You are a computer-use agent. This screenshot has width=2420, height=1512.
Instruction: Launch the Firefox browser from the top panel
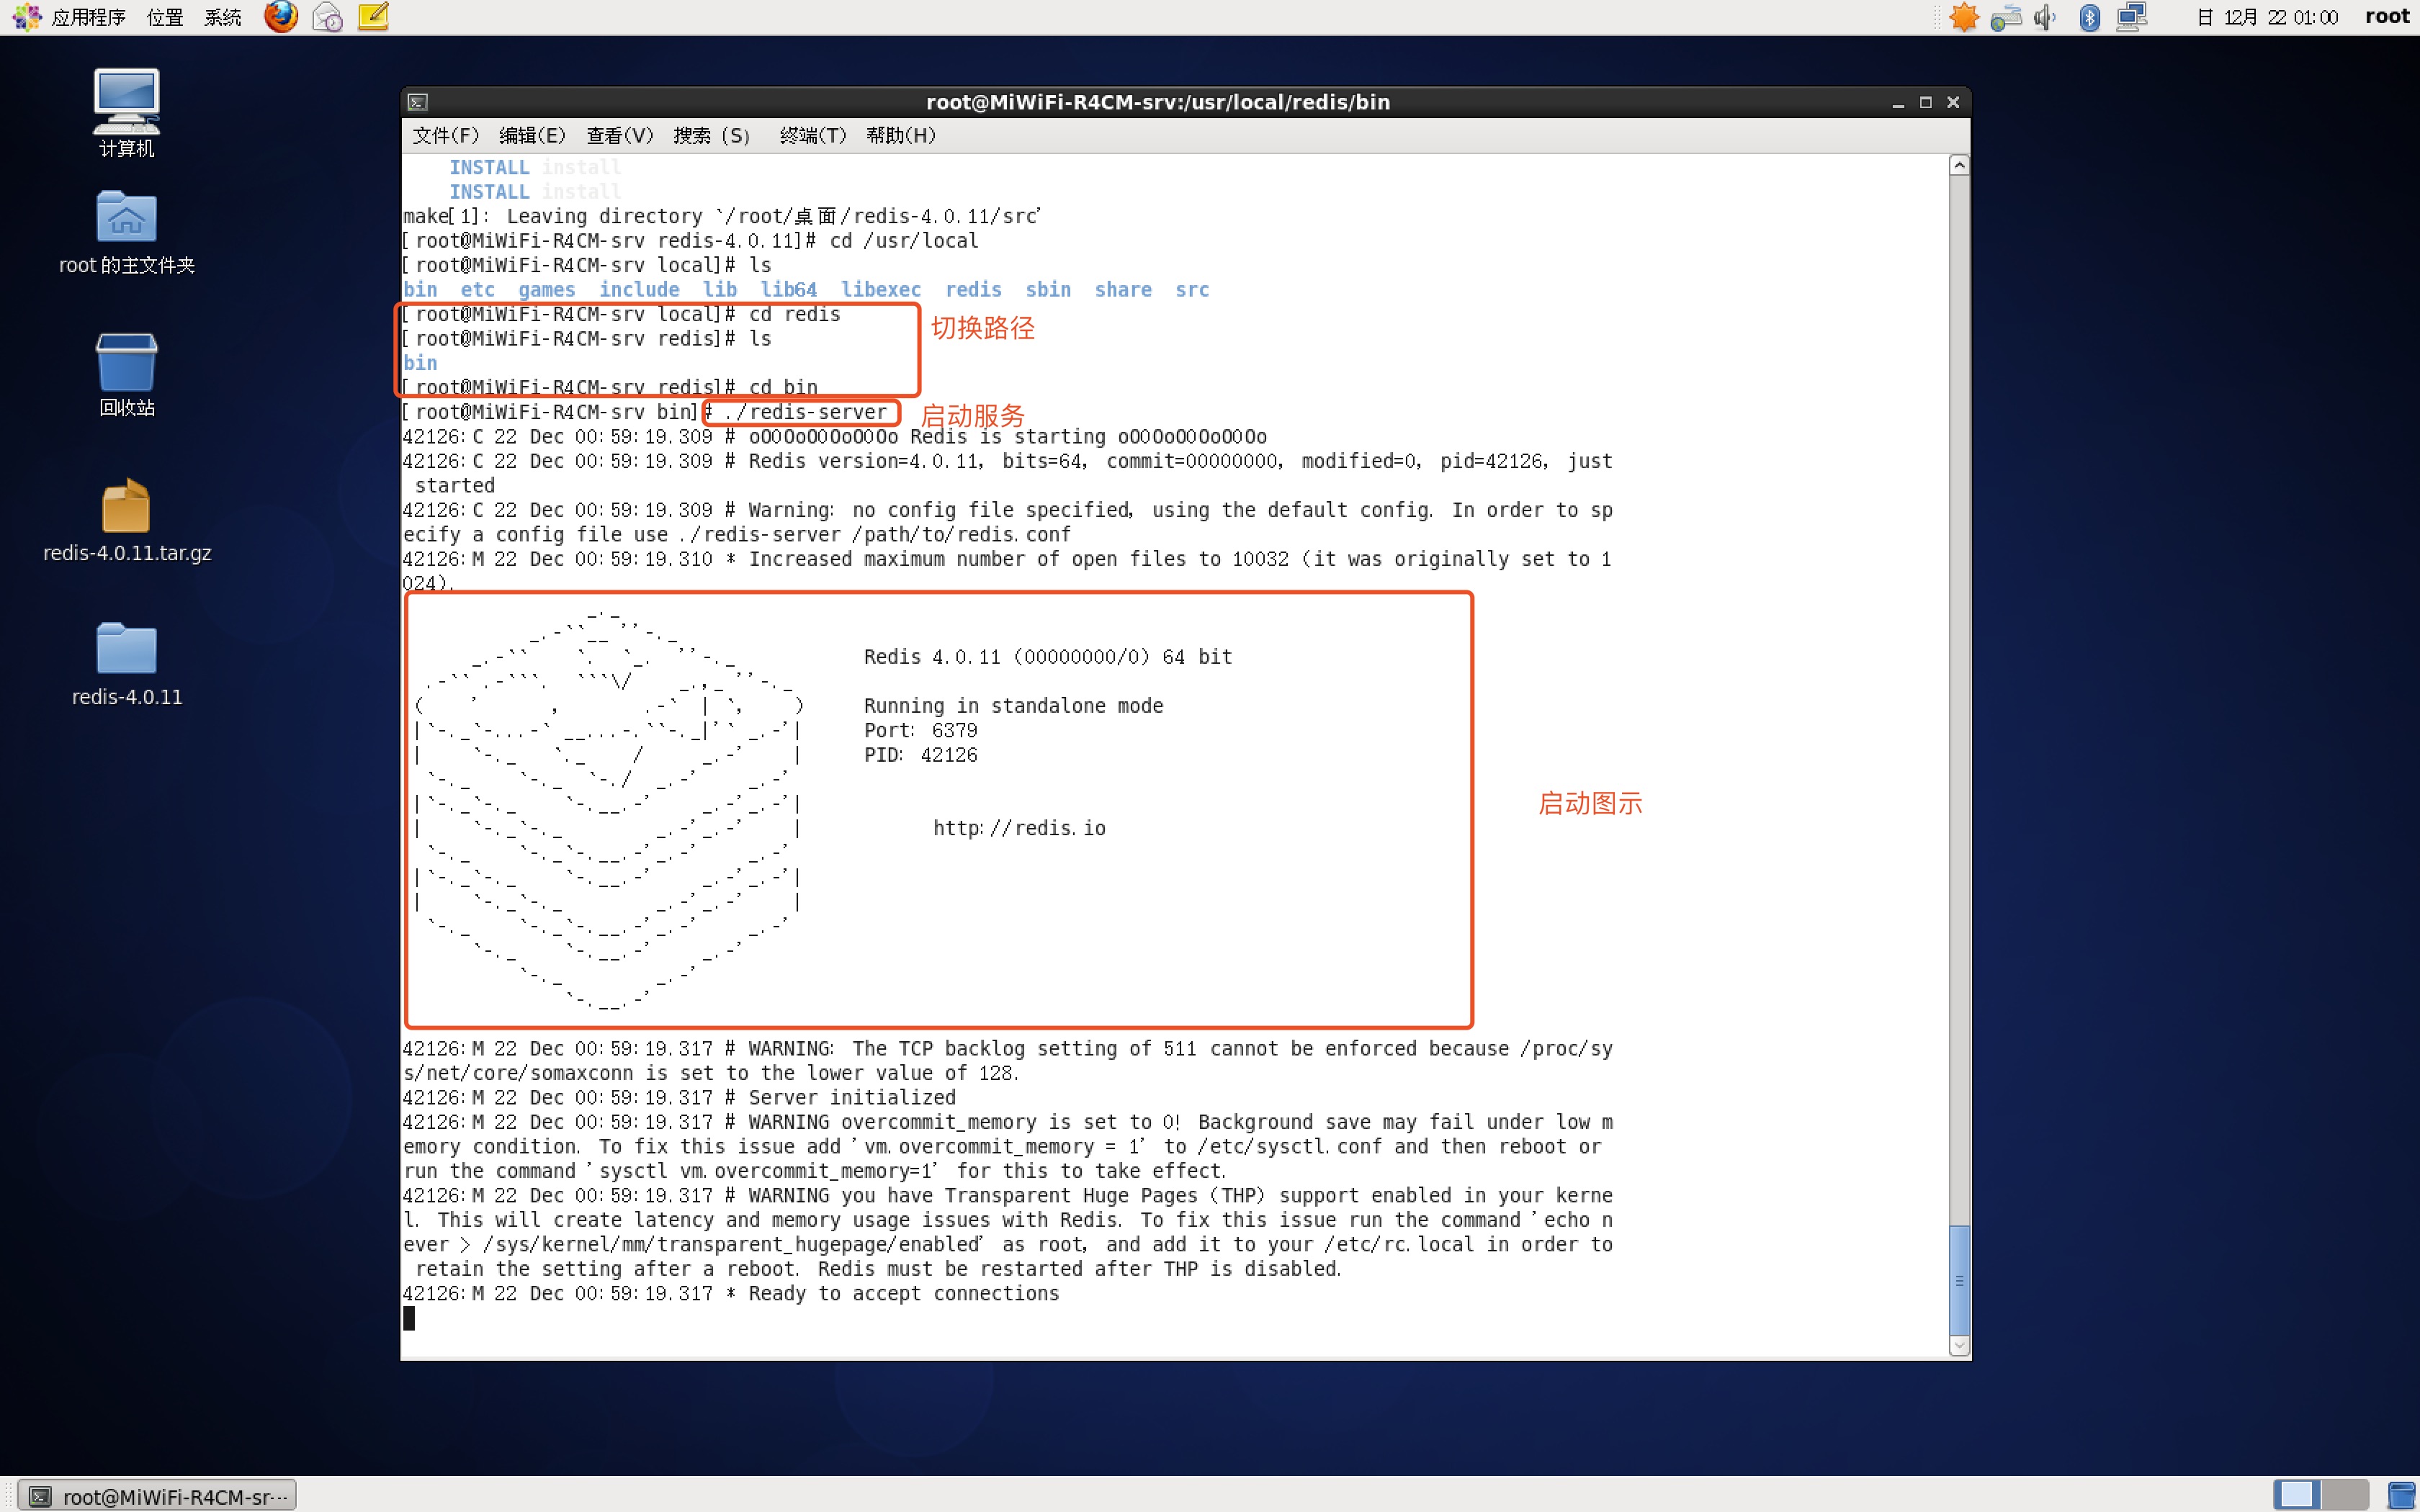click(x=281, y=17)
